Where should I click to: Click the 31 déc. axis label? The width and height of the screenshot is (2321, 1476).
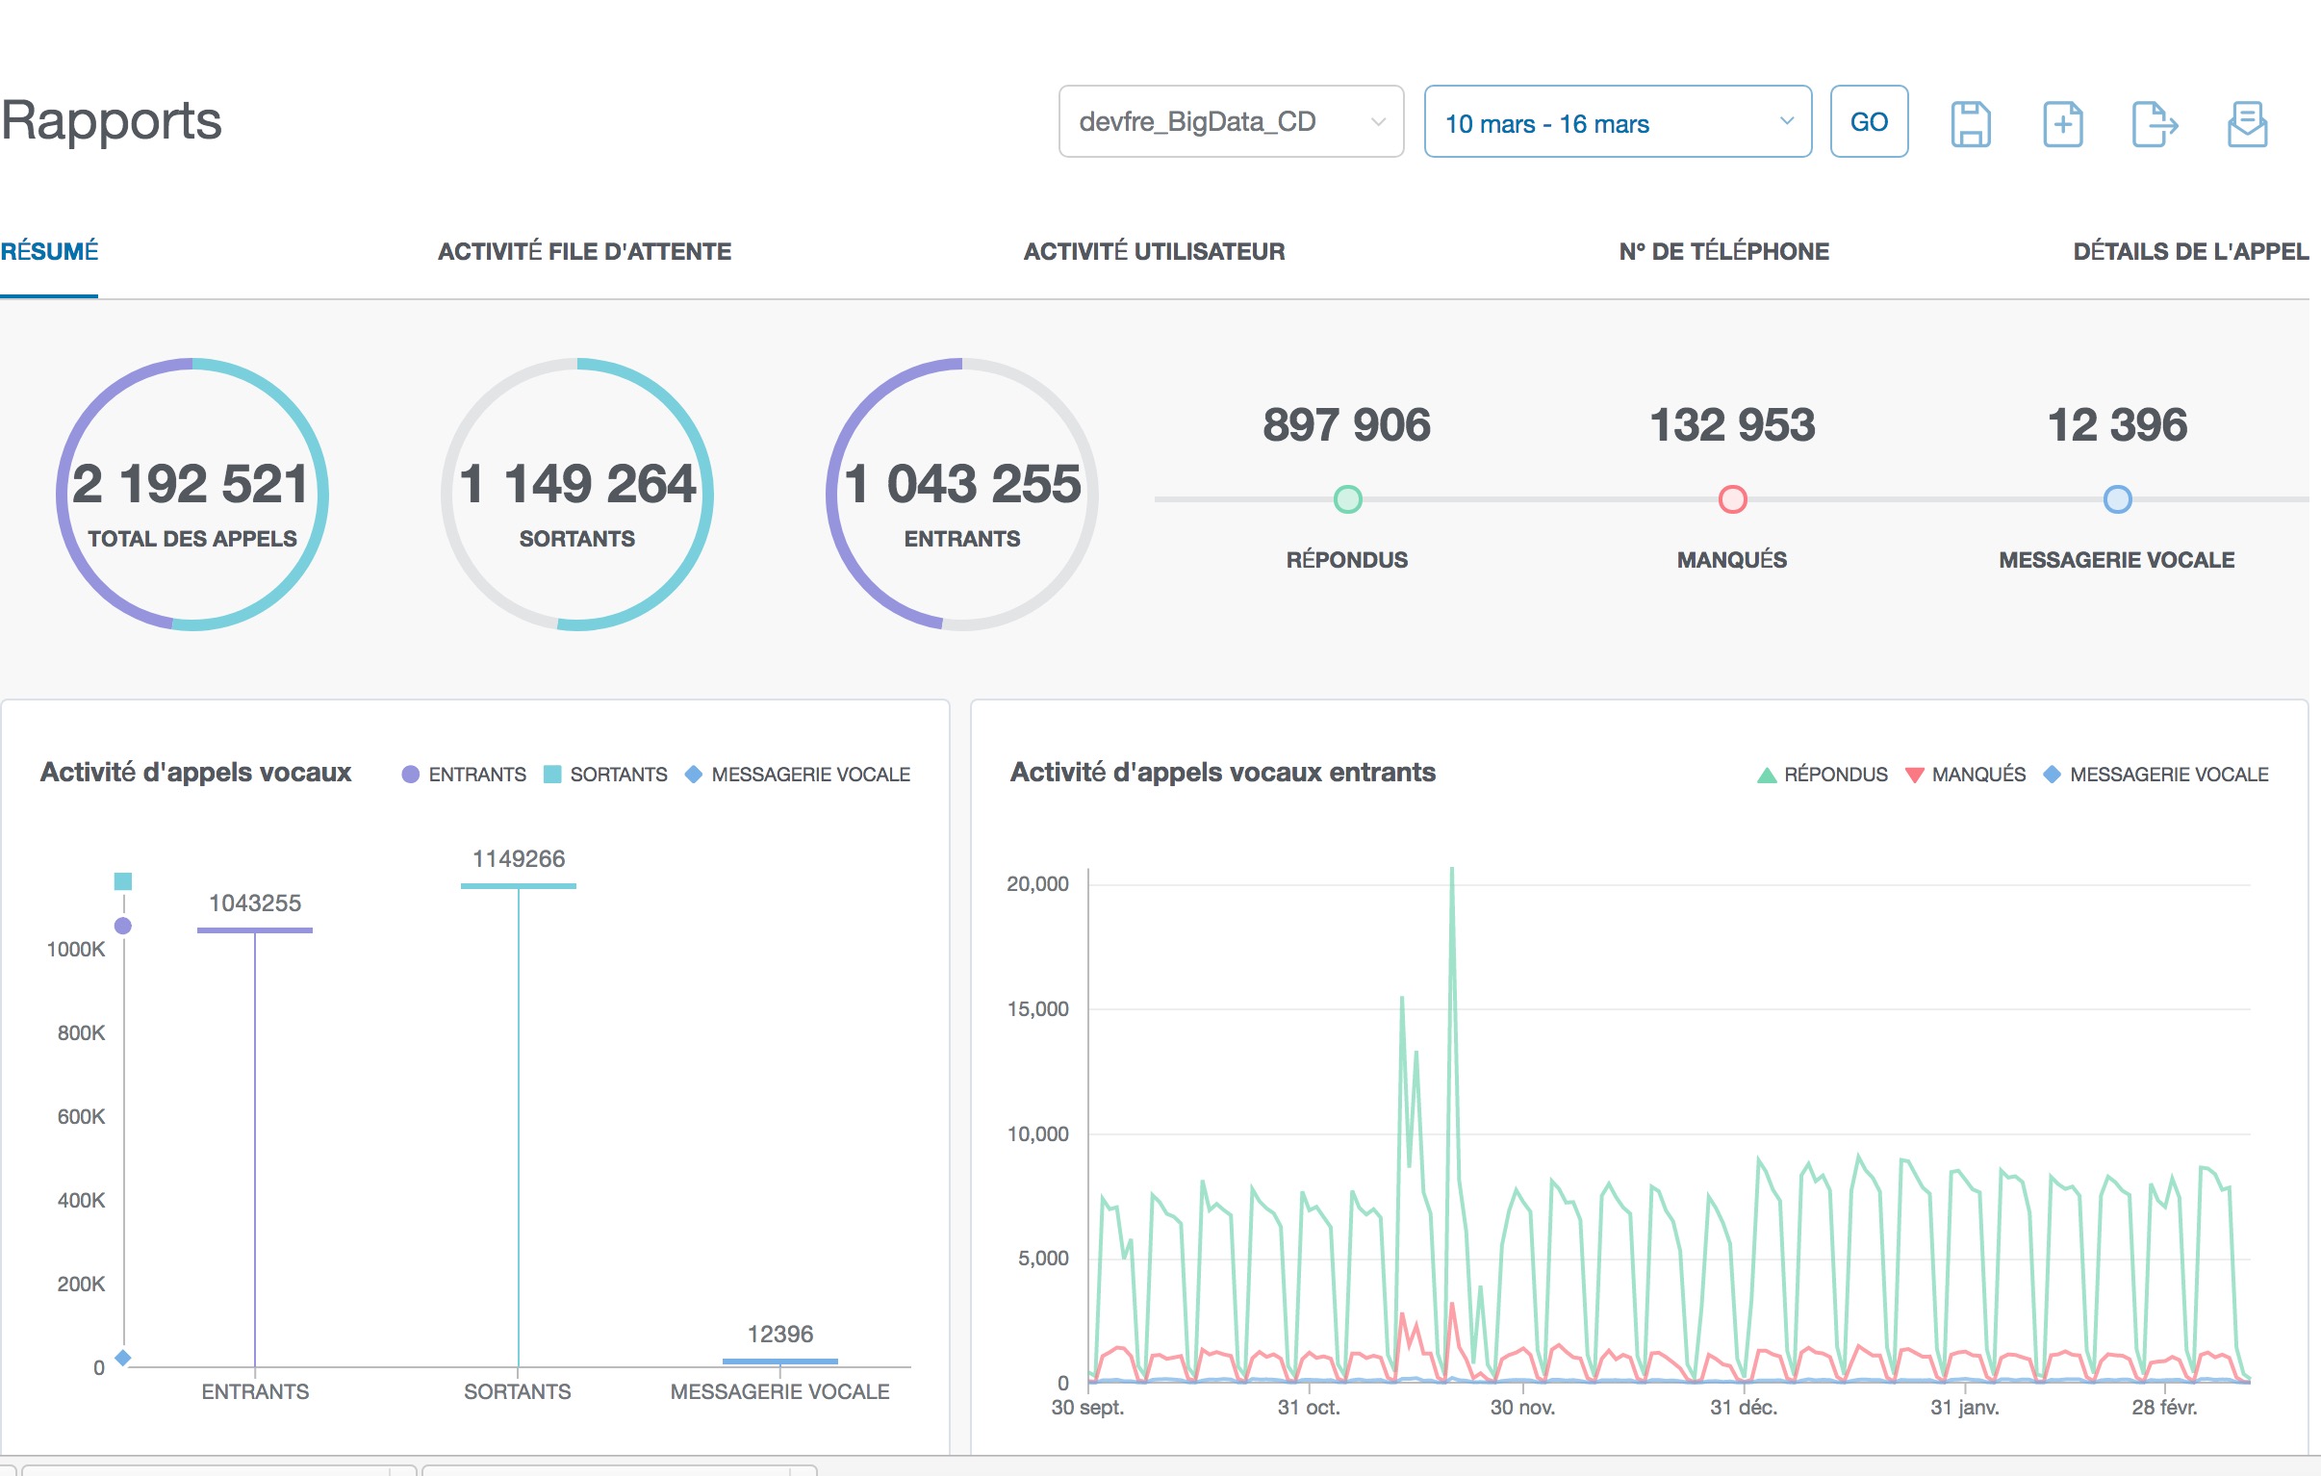[x=1743, y=1407]
